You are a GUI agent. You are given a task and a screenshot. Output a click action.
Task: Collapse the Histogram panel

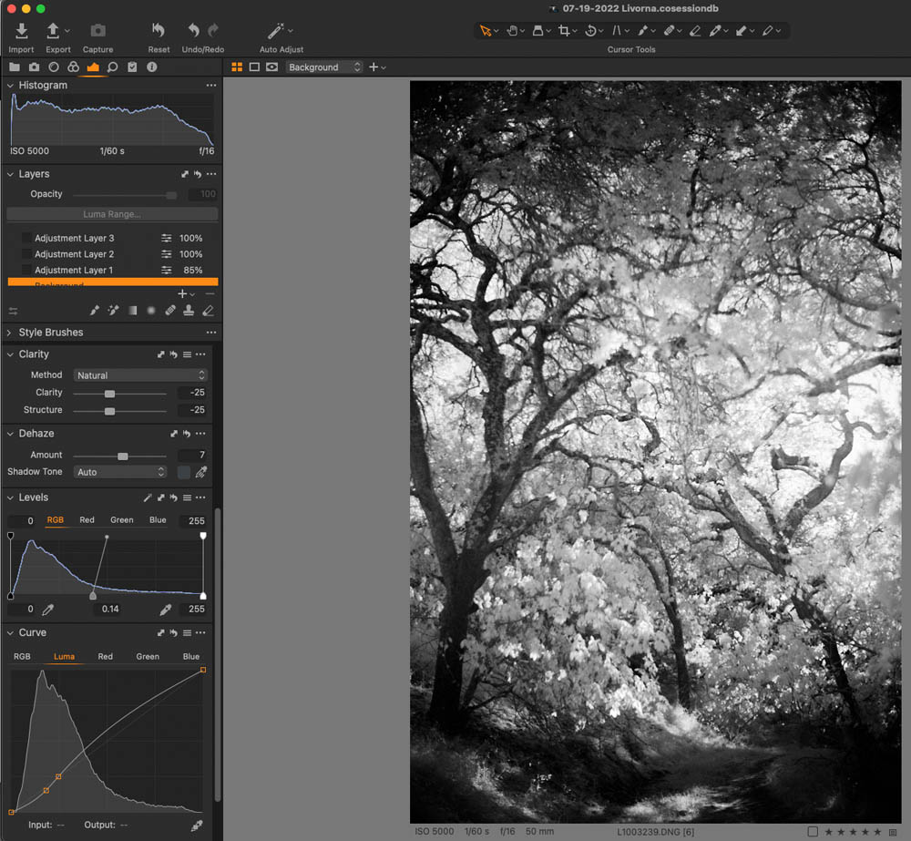point(10,86)
